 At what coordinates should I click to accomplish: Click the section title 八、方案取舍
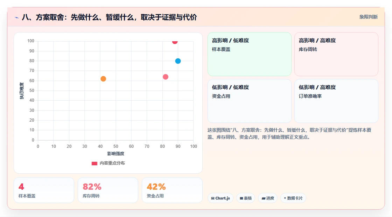109,17
